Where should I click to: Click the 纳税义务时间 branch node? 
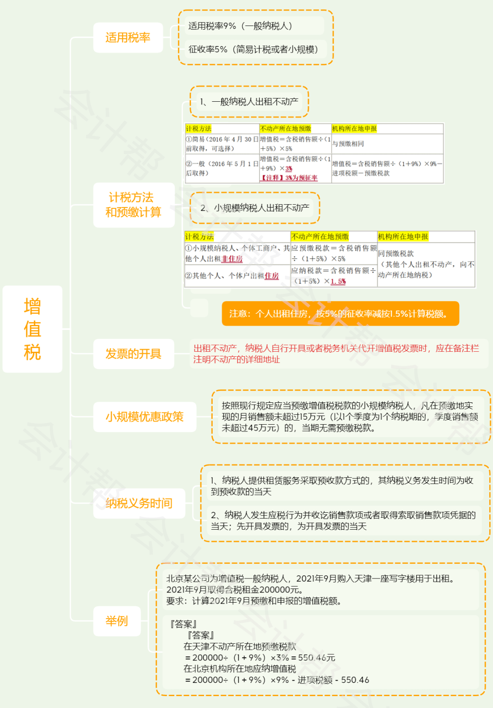pos(139,503)
